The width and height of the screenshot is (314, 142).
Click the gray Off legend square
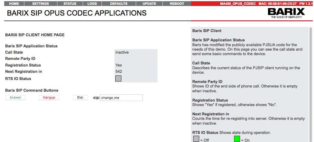196,139
